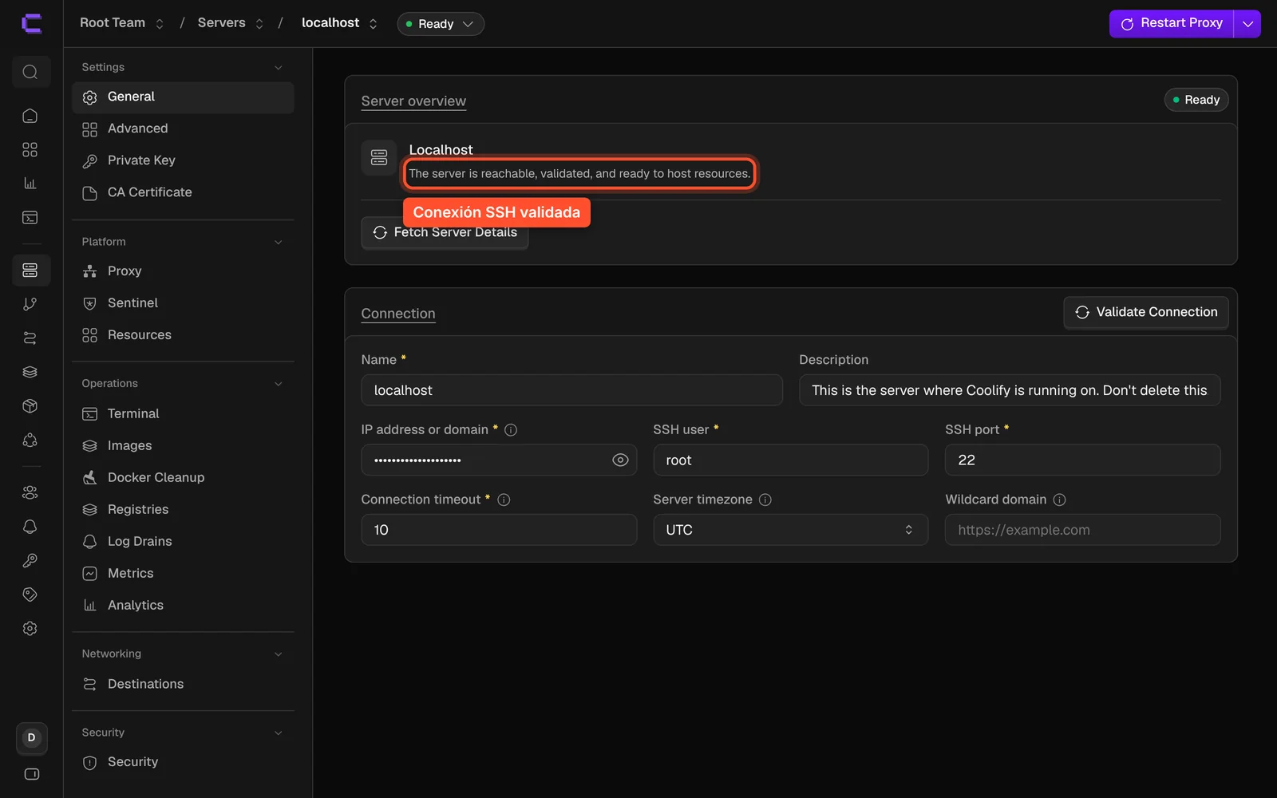Open the CA Certificate page

click(x=183, y=192)
